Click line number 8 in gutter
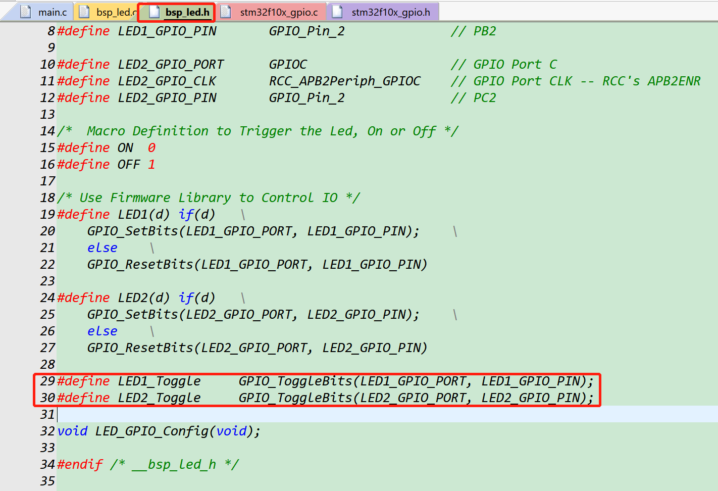Image resolution: width=718 pixels, height=491 pixels. (x=51, y=31)
